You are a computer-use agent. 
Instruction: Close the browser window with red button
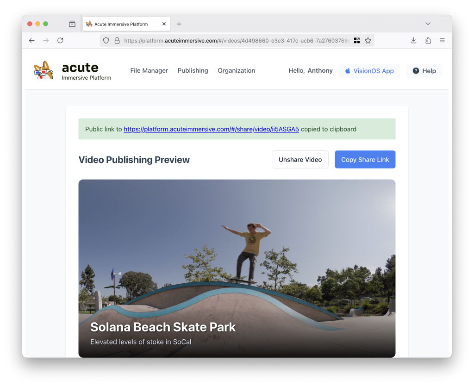pos(30,24)
